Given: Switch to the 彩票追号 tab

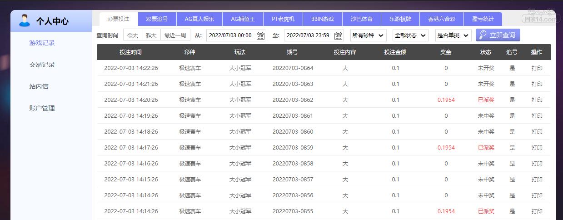Looking at the screenshot, I should point(157,19).
